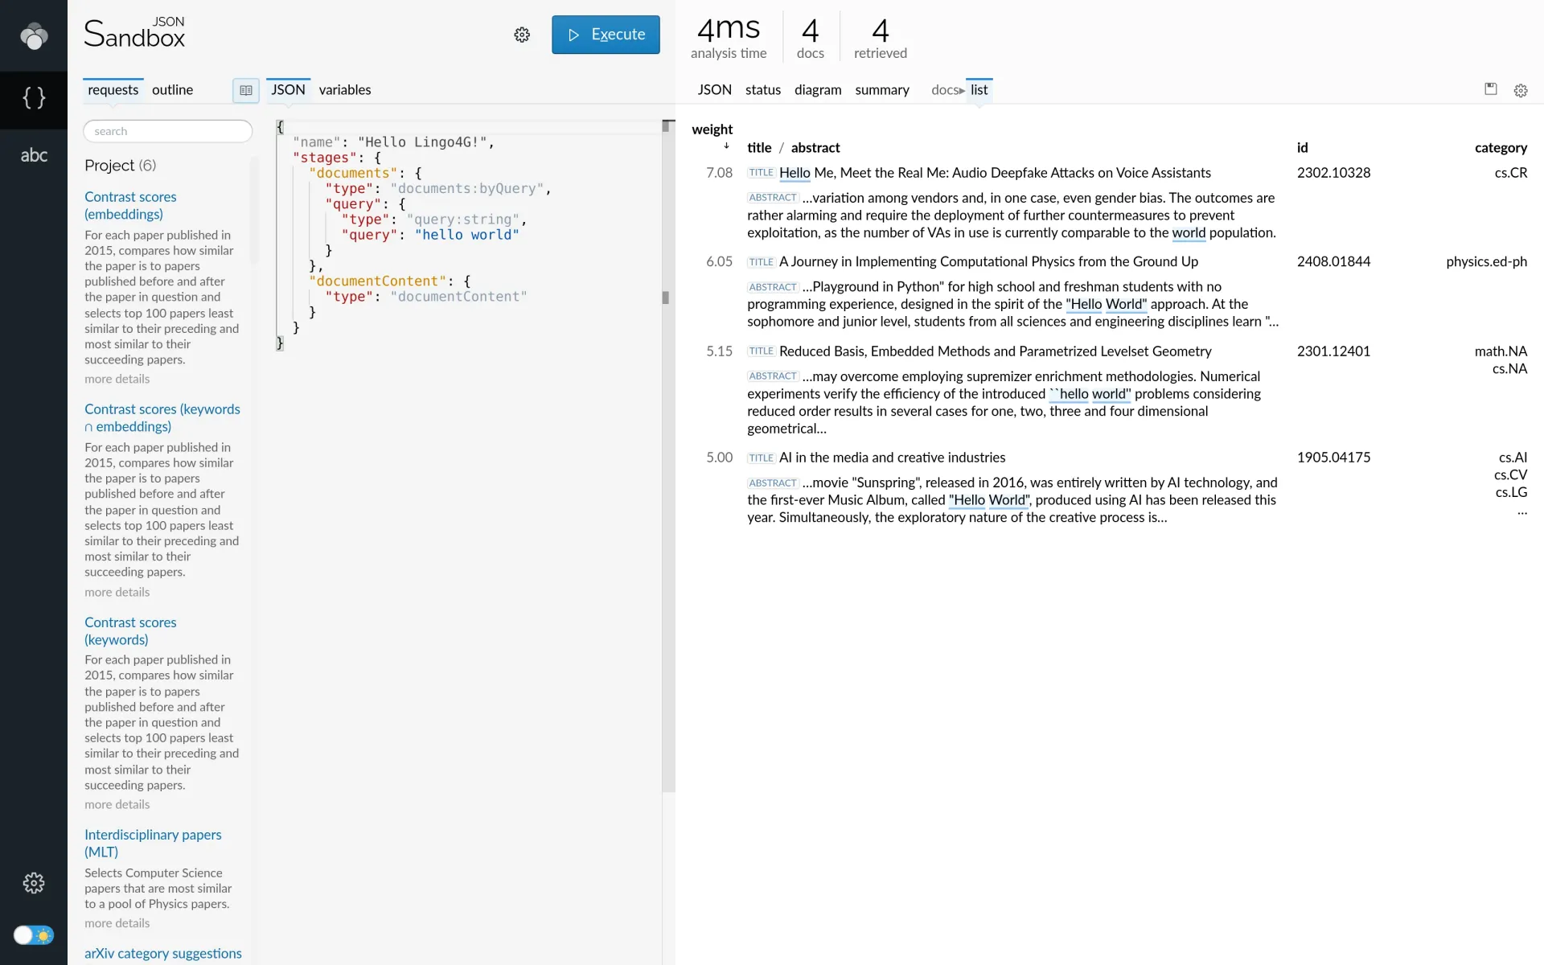Click the 4 retrieved statistic
The image size is (1544, 965).
pos(880,38)
